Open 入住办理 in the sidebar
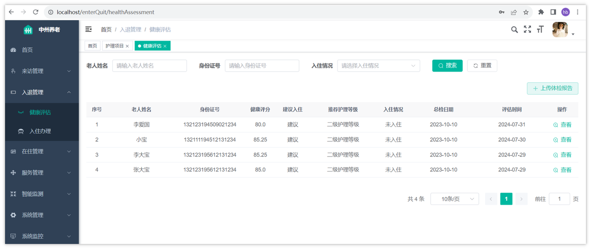 pyautogui.click(x=42, y=131)
